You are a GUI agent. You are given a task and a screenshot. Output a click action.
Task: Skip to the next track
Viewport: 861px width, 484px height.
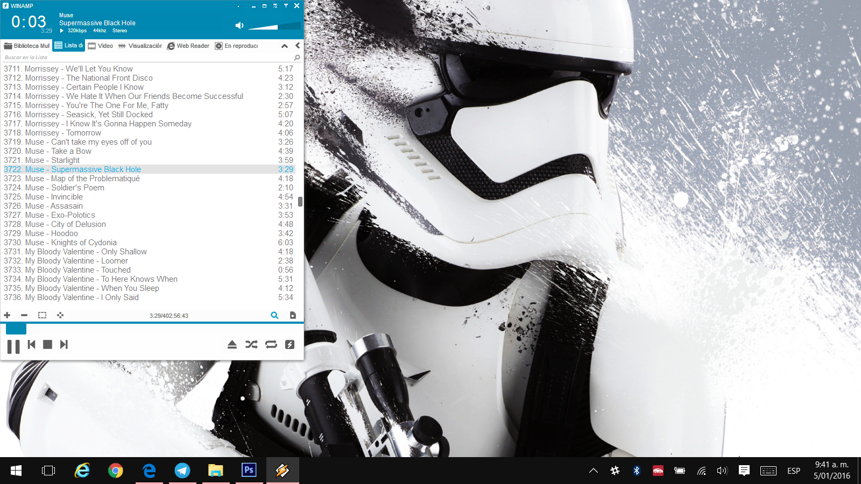(64, 345)
